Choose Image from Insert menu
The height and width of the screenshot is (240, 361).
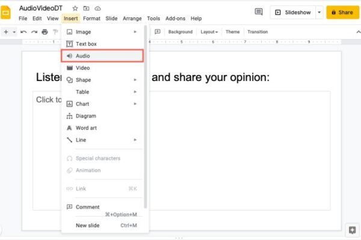[x=102, y=32]
